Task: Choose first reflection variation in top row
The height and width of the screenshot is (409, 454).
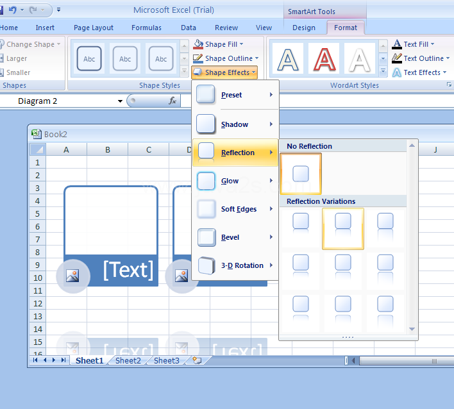Action: click(301, 229)
